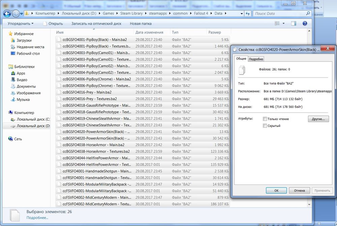Close the Свойства properties dialog
Viewport: 337px width, 226px height.
tap(328, 49)
